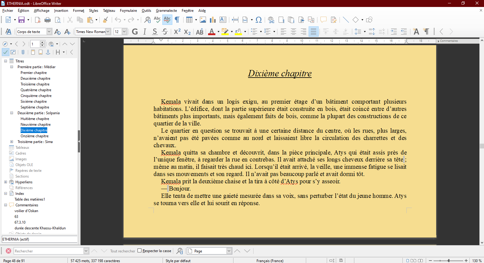This screenshot has width=484, height=263.
Task: Apply Strikethrough formatting
Action: (x=165, y=32)
